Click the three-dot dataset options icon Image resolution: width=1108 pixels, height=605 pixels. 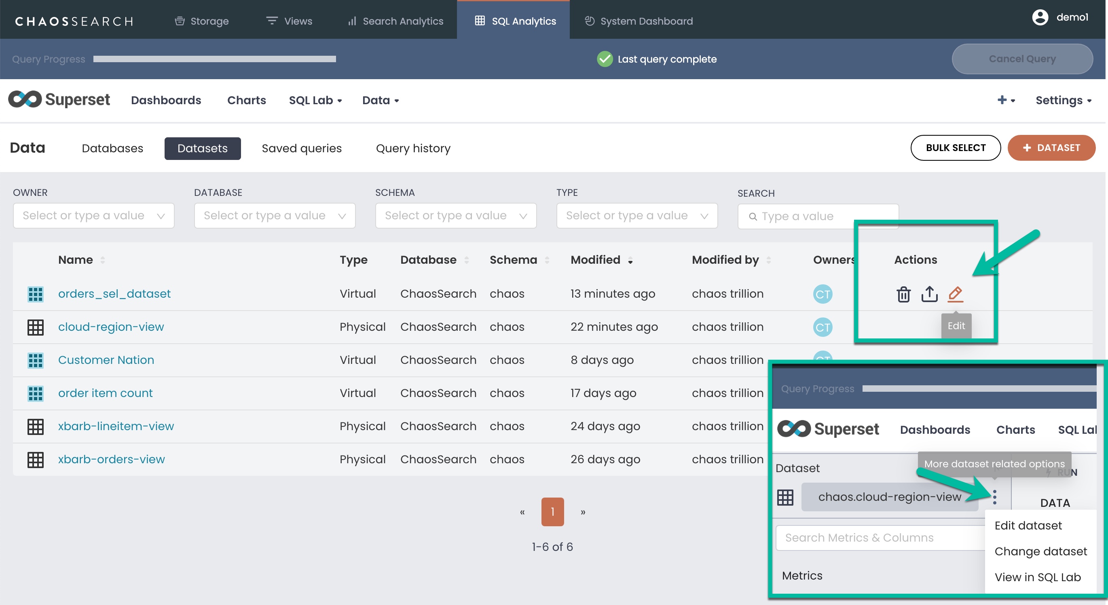pos(994,497)
